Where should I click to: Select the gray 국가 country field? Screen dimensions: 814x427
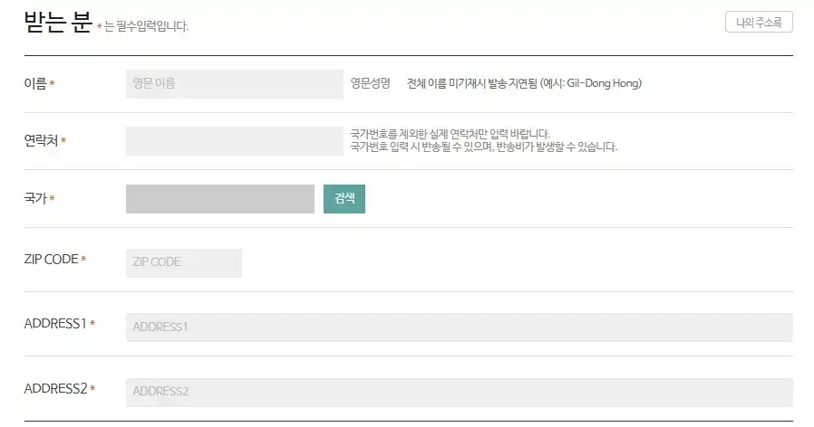coord(219,199)
